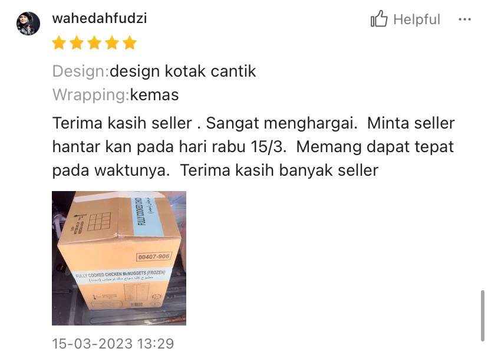The image size is (488, 355).
Task: Click the gray "Wrapping:" label
Action: tap(91, 95)
